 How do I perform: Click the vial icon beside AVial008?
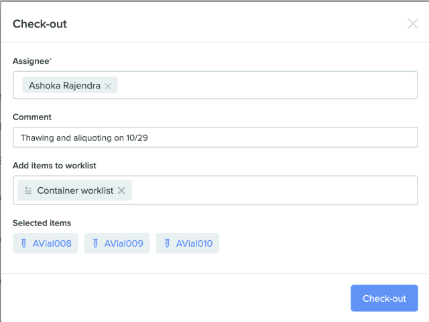23,244
